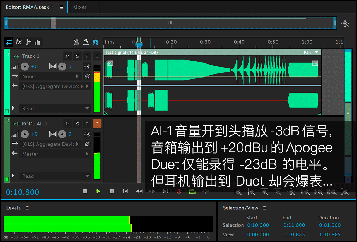Viewport: 357px width, 242px height.
Task: Mute the RODE AI-1 track
Action: 67,124
